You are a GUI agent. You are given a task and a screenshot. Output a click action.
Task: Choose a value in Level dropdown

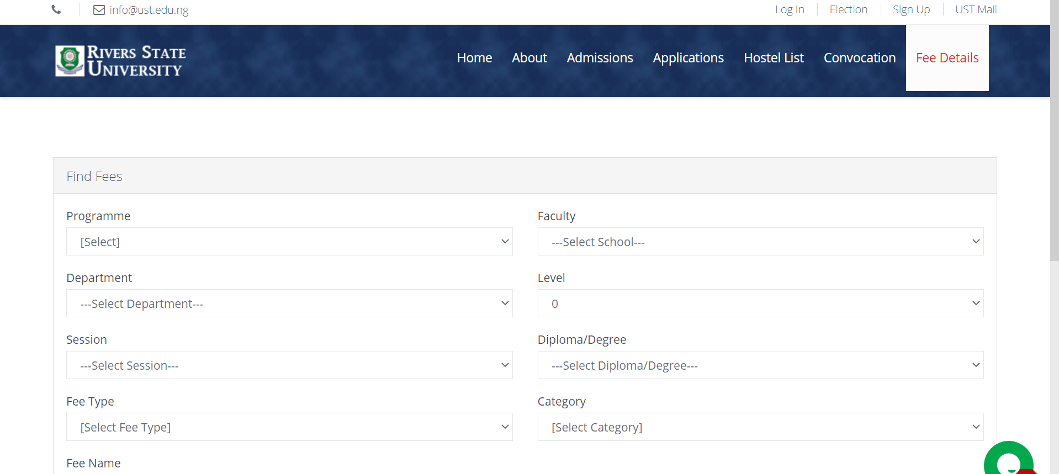[760, 303]
